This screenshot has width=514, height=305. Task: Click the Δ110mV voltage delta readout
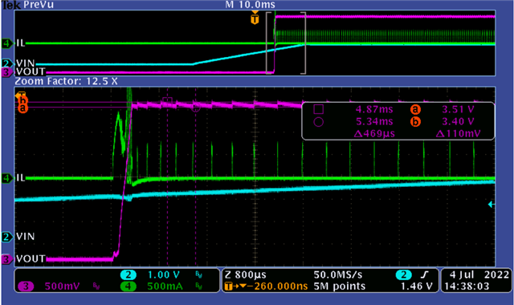pyautogui.click(x=459, y=134)
